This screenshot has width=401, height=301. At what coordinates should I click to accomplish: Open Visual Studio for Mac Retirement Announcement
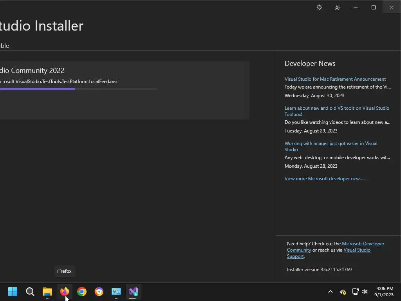coord(335,79)
